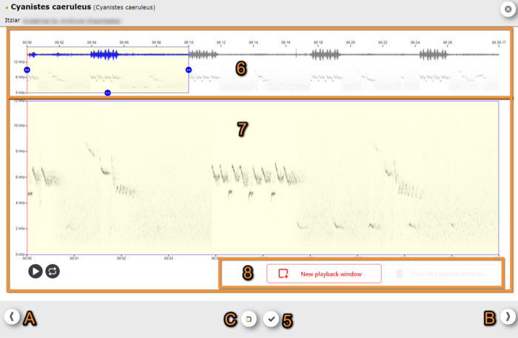Click the bottom handle of overview selection
The image size is (518, 338).
click(x=108, y=92)
